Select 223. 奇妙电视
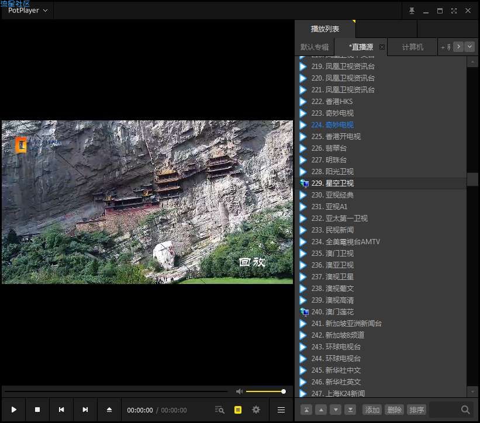This screenshot has height=423, width=480. tap(381, 113)
